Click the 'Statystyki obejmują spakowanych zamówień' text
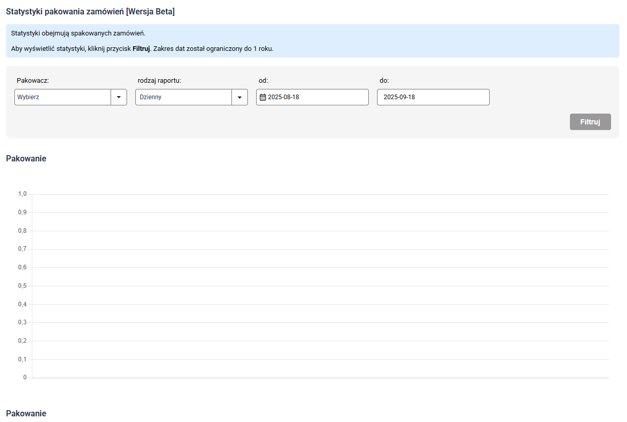The image size is (627, 422). pos(78,33)
